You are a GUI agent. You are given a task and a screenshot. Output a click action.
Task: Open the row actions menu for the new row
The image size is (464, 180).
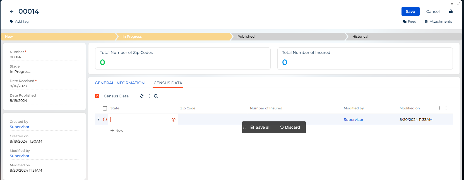pos(98,119)
